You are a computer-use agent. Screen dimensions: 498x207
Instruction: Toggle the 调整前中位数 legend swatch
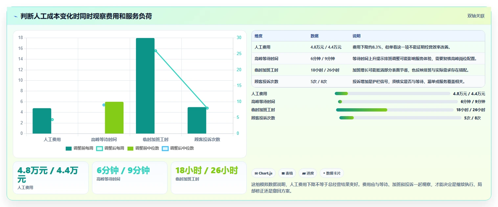(130, 148)
